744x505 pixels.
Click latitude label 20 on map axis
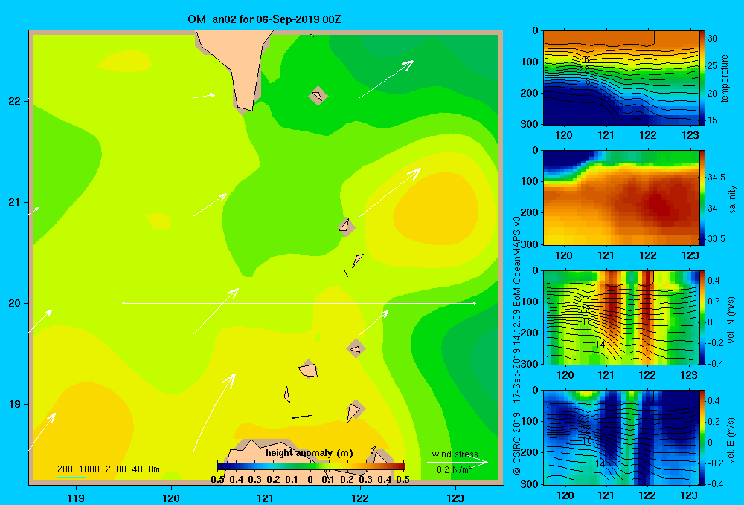click(15, 303)
